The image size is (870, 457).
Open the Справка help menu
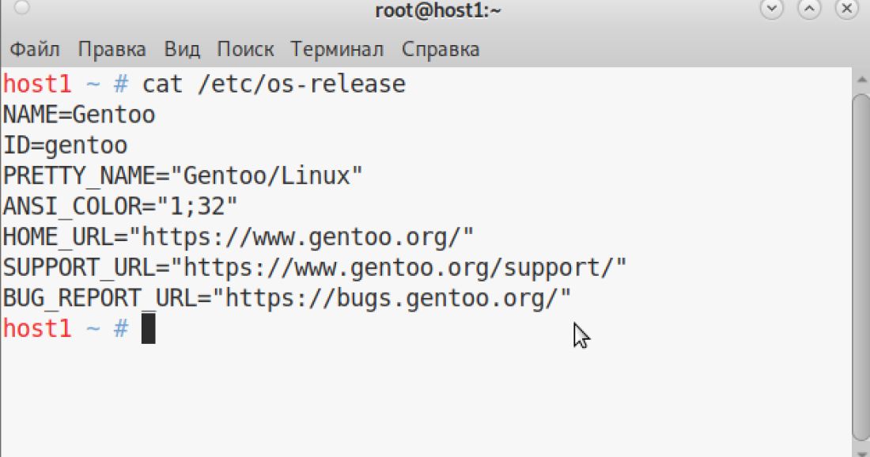click(441, 49)
